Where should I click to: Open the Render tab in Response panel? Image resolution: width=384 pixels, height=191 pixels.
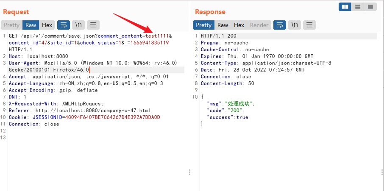click(259, 25)
